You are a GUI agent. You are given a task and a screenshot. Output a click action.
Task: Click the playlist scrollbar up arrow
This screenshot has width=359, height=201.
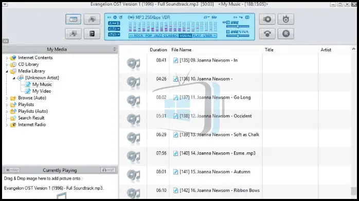(353, 49)
